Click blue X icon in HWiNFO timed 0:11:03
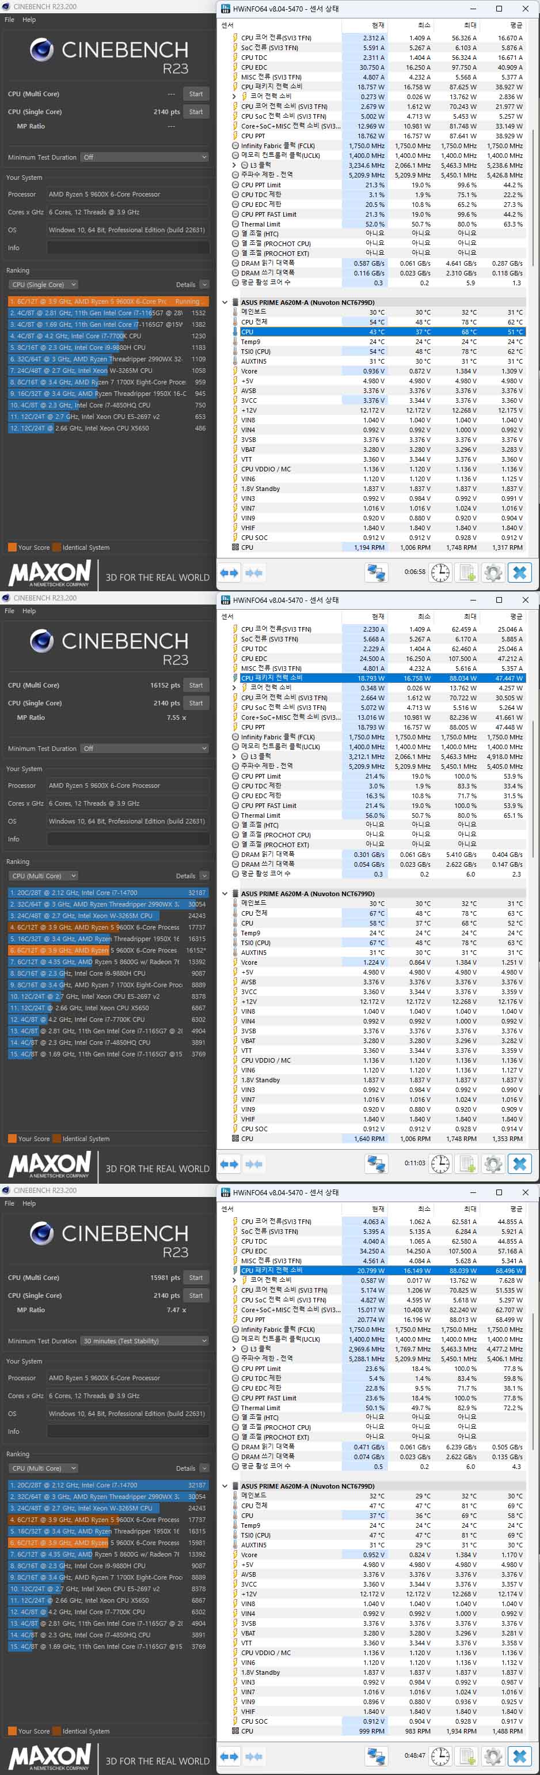The width and height of the screenshot is (540, 1775). click(x=520, y=1164)
